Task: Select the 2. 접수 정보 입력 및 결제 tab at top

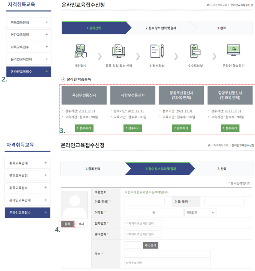Action: click(x=161, y=28)
